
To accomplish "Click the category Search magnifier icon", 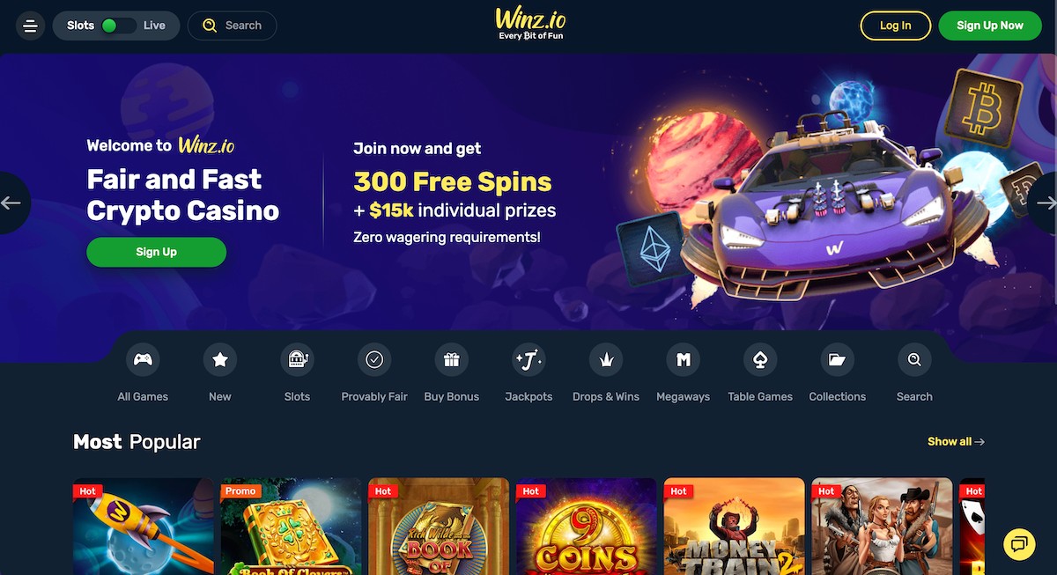I will pos(914,359).
